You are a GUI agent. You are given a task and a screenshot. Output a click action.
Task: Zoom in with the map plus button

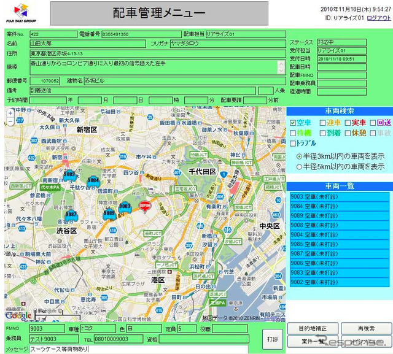[x=10, y=113]
